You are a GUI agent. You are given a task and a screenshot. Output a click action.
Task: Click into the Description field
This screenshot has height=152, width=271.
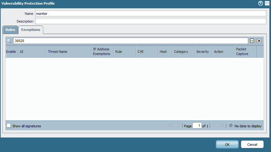click(151, 21)
